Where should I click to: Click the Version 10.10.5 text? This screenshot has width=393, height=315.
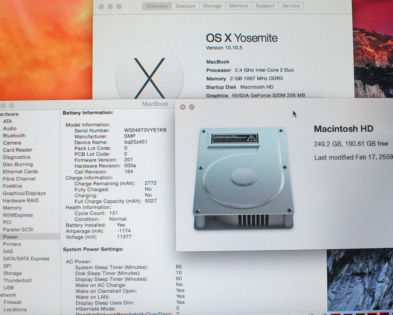tap(224, 48)
